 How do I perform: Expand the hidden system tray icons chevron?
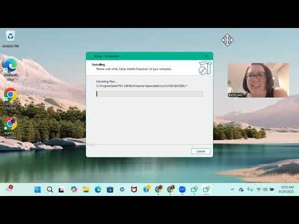[x=232, y=189]
